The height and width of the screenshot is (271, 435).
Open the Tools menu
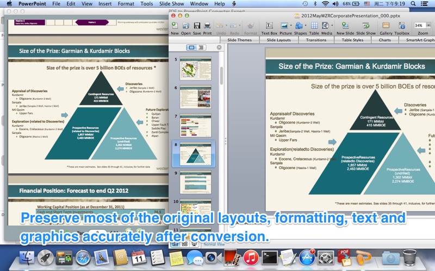click(x=146, y=4)
